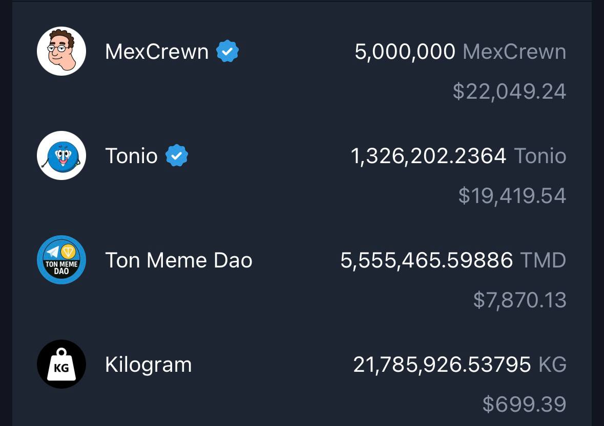Click the verified badge beside Tonio
Screen dimensions: 604x426
[176, 155]
